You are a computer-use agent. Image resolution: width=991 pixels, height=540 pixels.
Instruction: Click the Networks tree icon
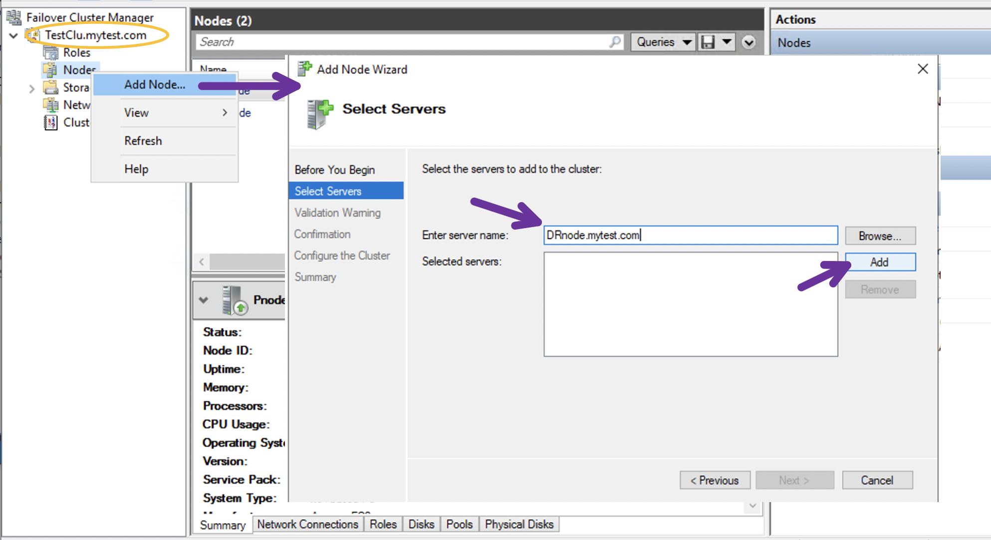point(51,105)
